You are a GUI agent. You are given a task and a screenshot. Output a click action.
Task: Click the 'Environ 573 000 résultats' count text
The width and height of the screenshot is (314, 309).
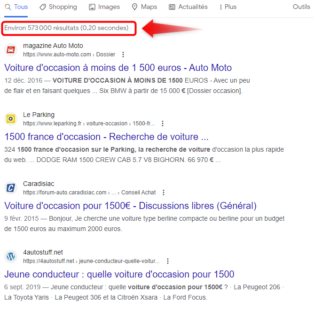[x=66, y=28]
